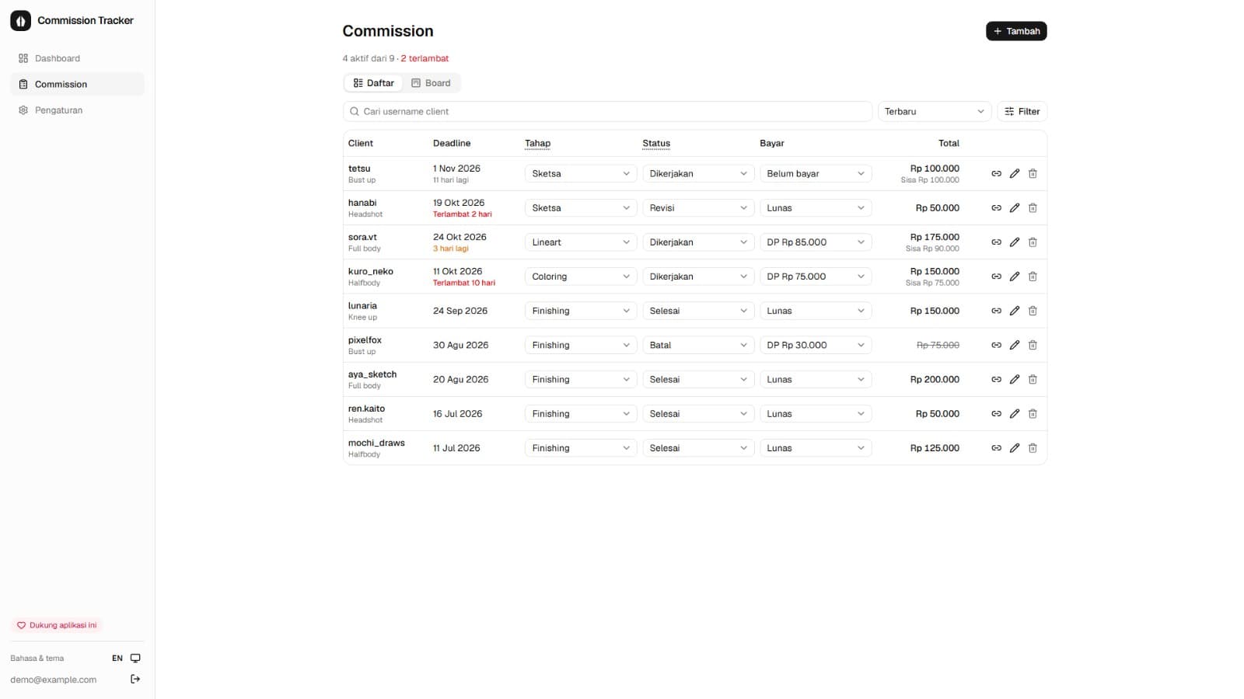Click the aya_sketch client name
The height and width of the screenshot is (699, 1244).
[x=372, y=374]
